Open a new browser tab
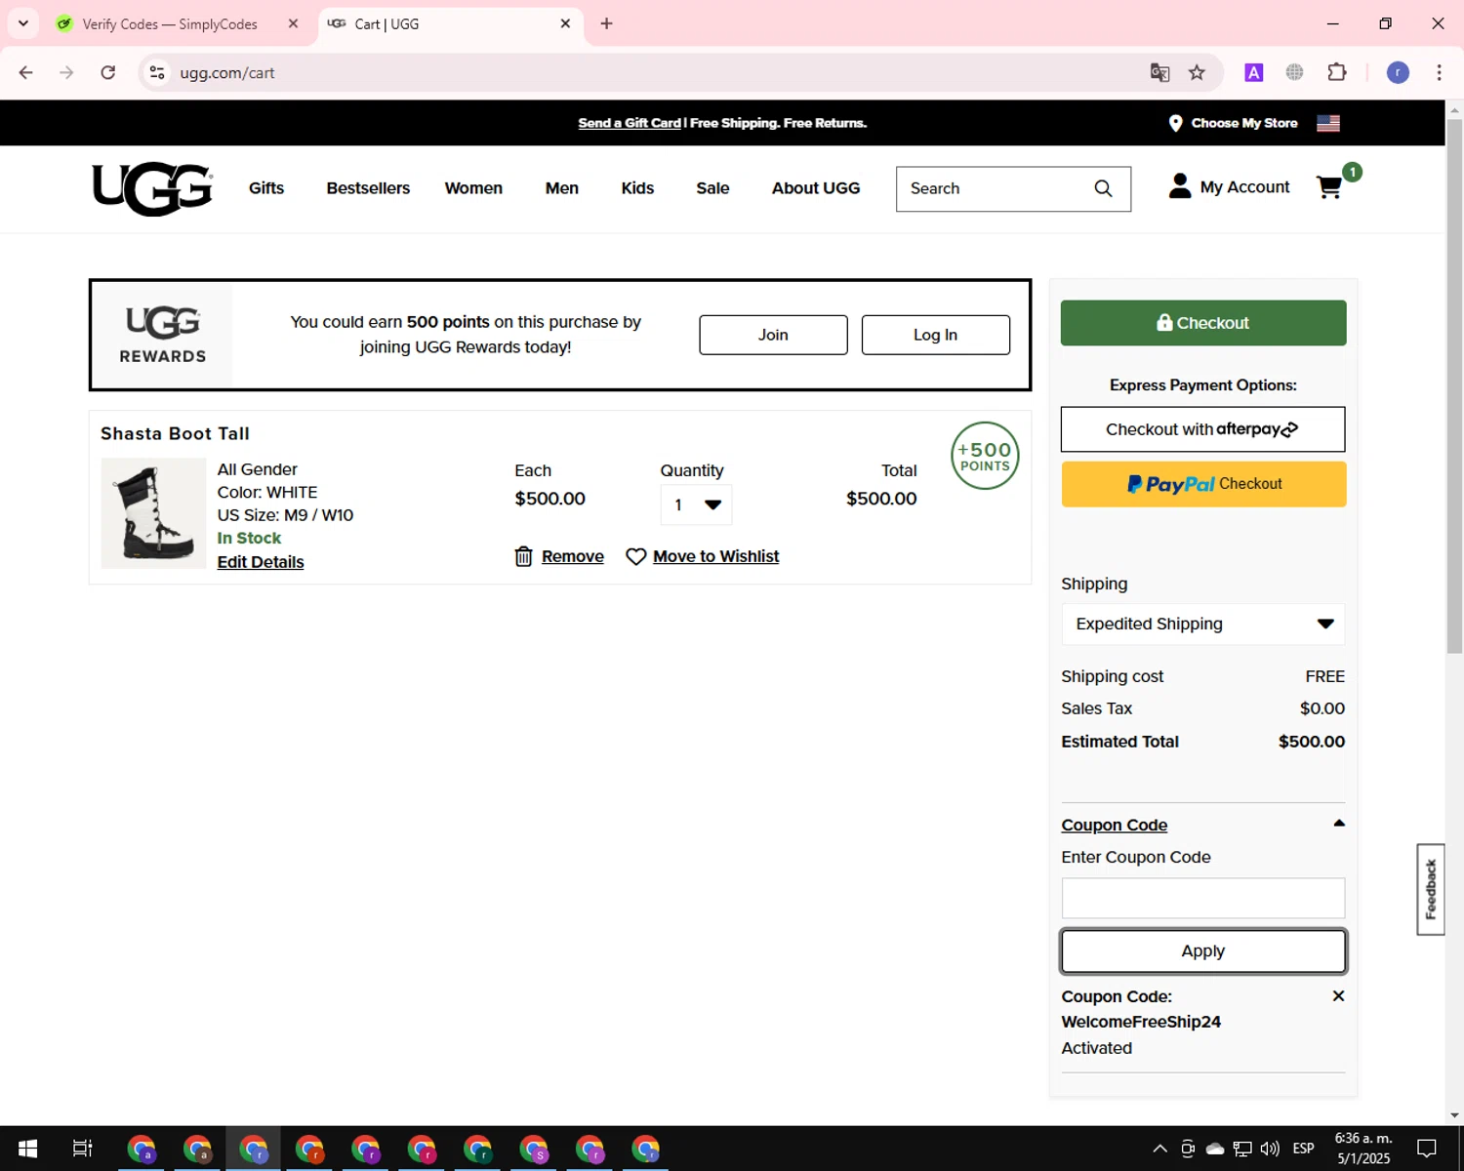1464x1171 pixels. point(606,23)
